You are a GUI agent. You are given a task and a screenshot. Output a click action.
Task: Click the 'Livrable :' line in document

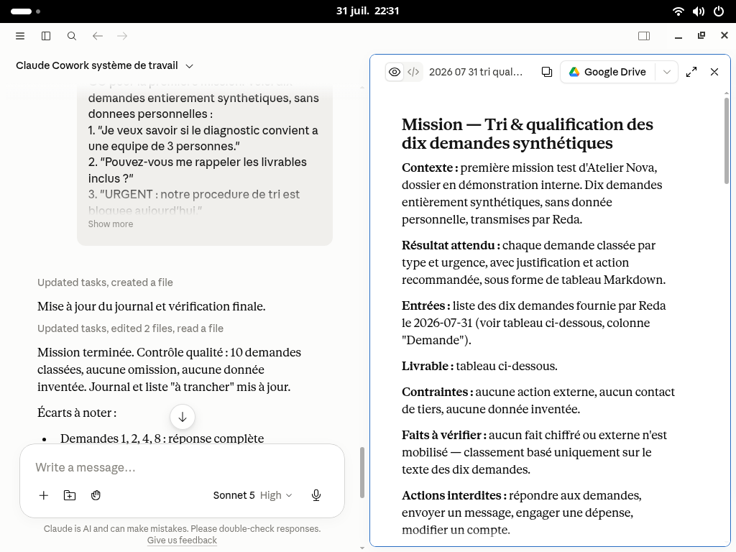[479, 366]
